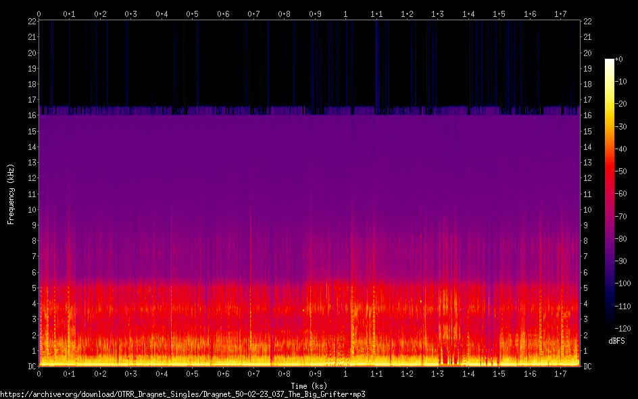Click the "10" kHz label on the right axis
Screen dimensions: 638x399
click(588, 209)
